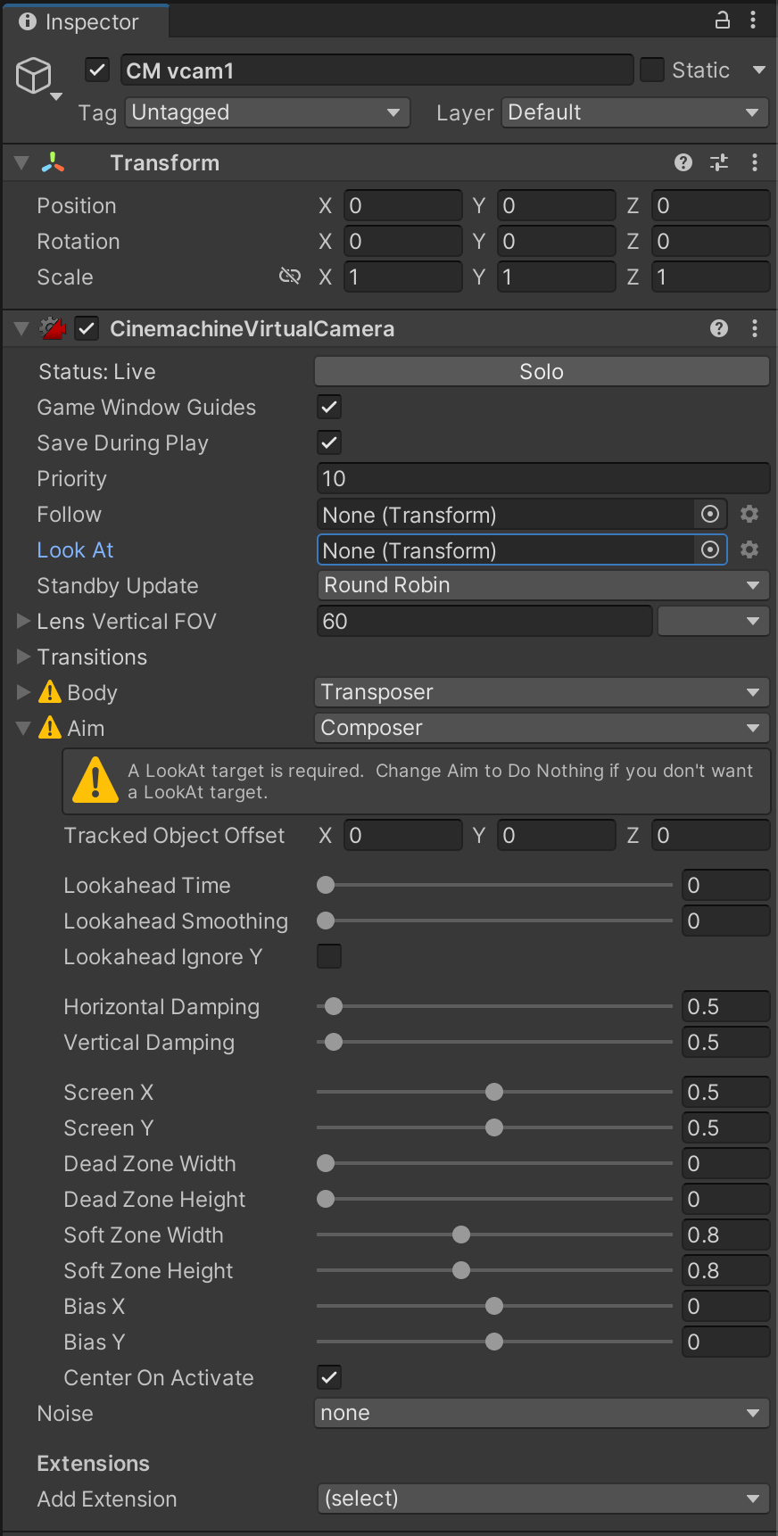Open Transform component context menu
Viewport: 778px width, 1536px height.
pos(755,162)
